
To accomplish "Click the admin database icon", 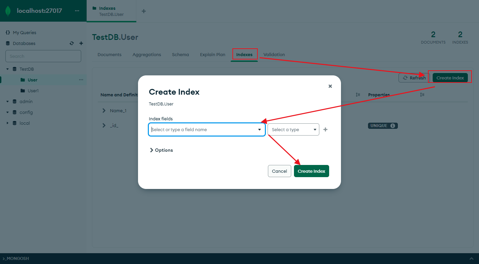I will click(15, 101).
